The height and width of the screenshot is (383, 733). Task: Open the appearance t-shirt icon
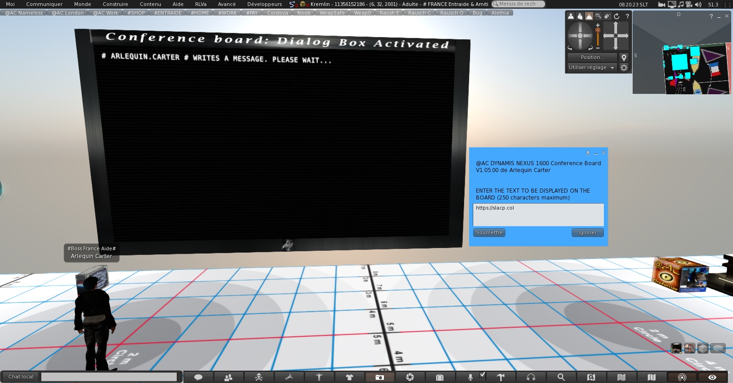(x=350, y=377)
